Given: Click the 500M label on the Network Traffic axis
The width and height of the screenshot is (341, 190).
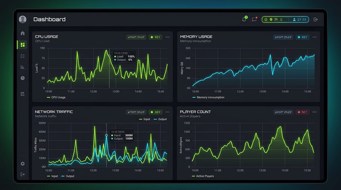Looking at the screenshot, I should pyautogui.click(x=42, y=123).
